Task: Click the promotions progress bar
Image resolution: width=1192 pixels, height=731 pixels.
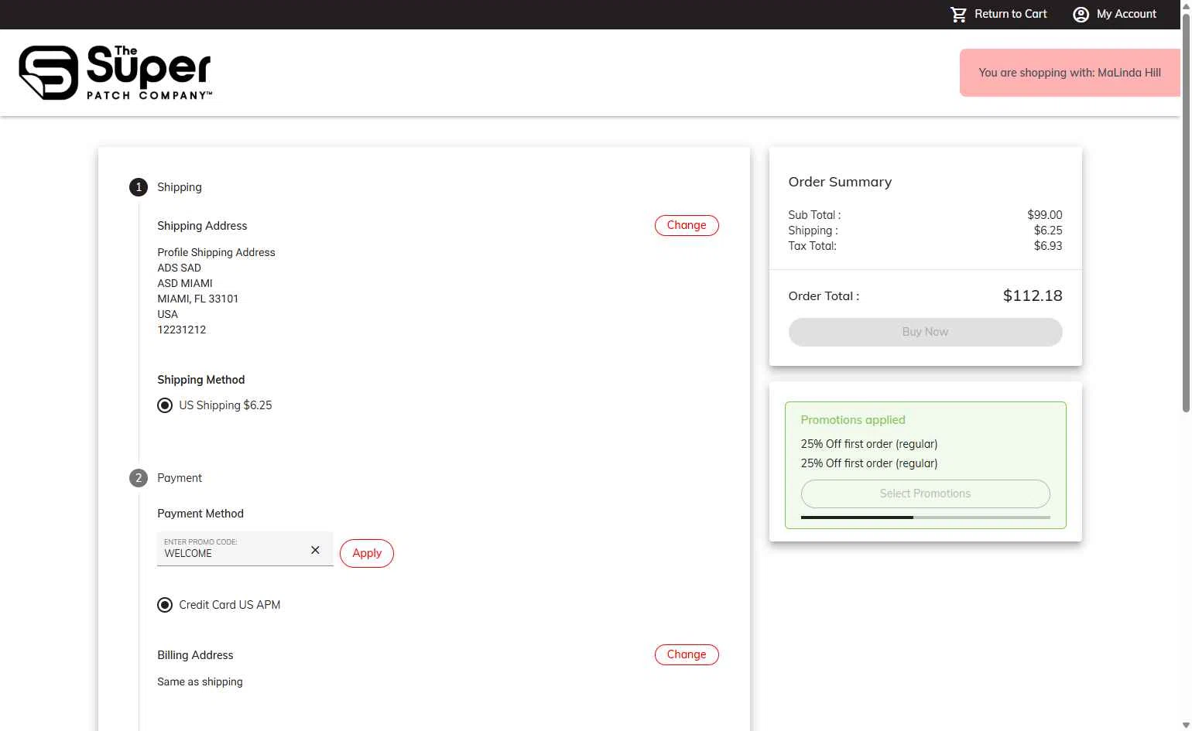Action: pos(925,517)
